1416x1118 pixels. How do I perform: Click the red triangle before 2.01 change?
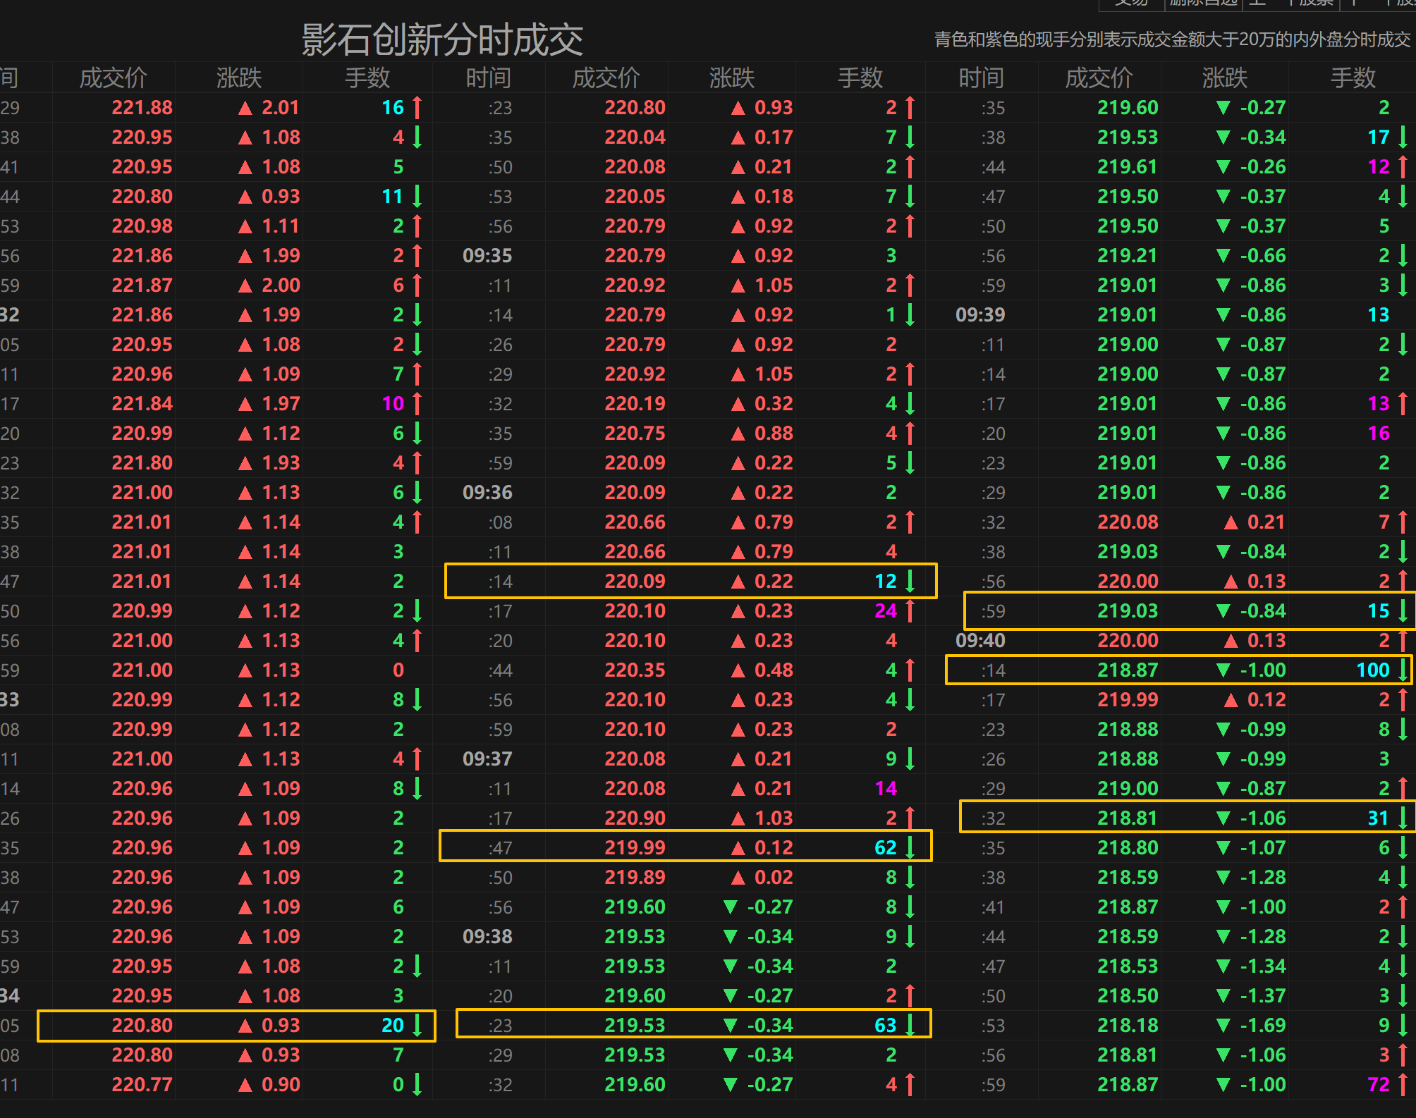[245, 108]
